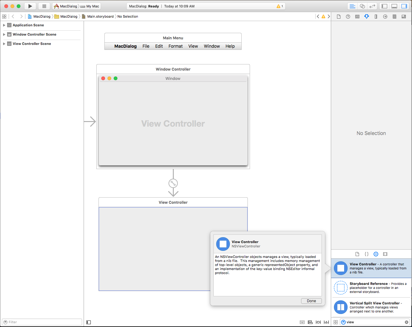The width and height of the screenshot is (412, 327).
Task: Open the Attributes inspector
Action: pos(367,16)
